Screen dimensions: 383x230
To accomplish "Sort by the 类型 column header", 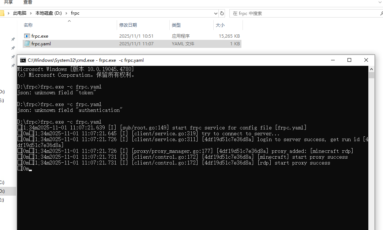I will [x=176, y=25].
